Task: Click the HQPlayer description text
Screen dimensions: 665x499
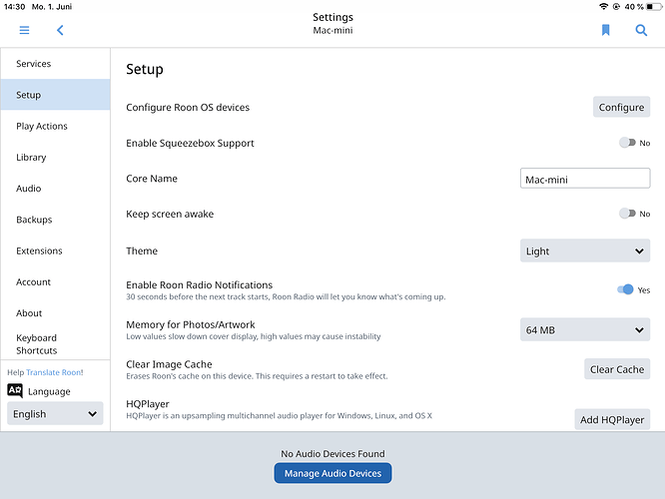Action: coord(279,415)
